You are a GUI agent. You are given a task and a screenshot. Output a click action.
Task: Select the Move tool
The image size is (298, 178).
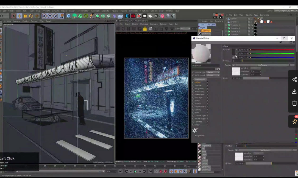coord(19,16)
